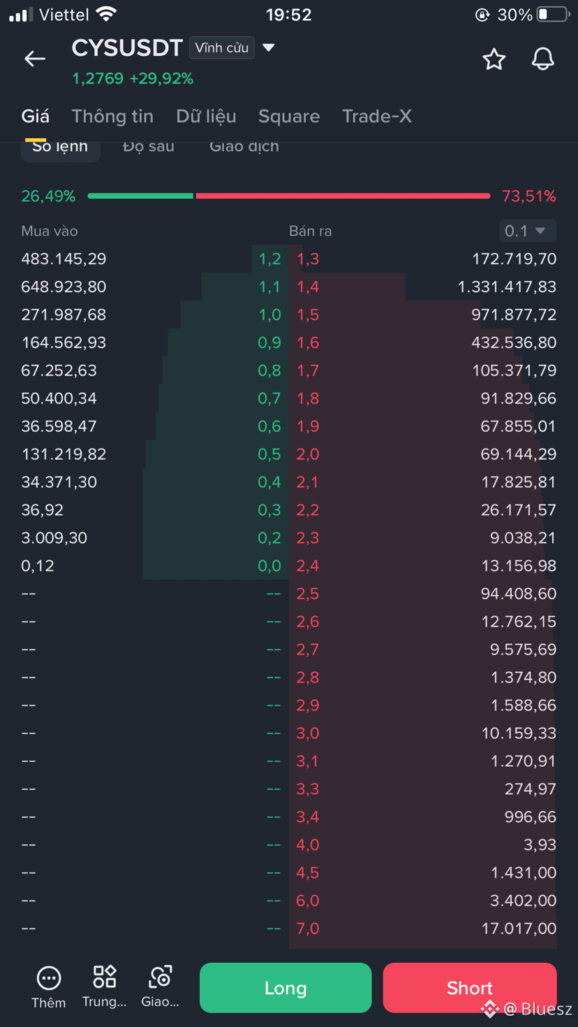Tap ask amount 971.877,72
The image size is (578, 1027).
pyautogui.click(x=514, y=315)
